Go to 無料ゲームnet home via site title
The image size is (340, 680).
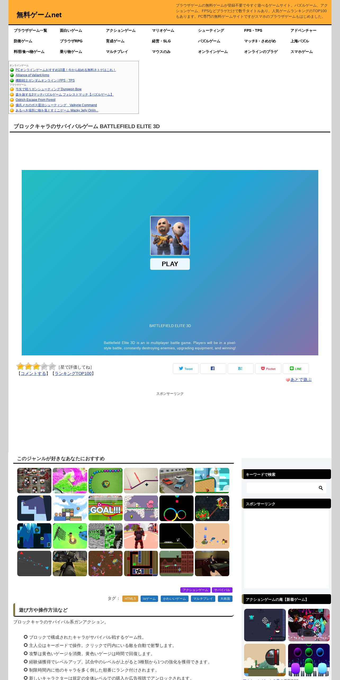coord(39,15)
